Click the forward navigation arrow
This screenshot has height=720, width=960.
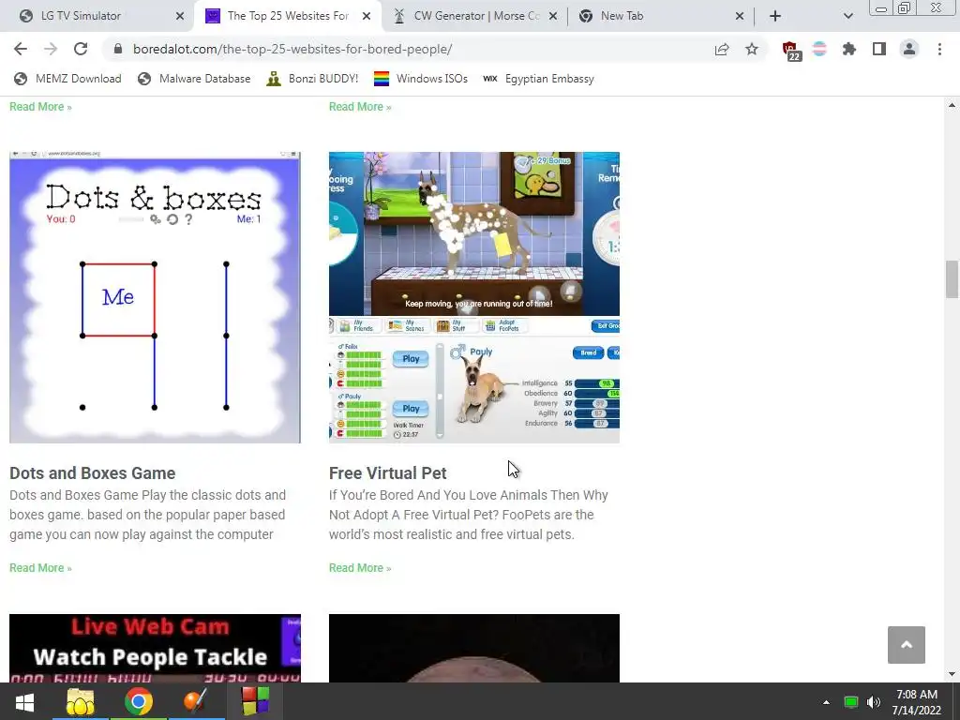coord(51,49)
